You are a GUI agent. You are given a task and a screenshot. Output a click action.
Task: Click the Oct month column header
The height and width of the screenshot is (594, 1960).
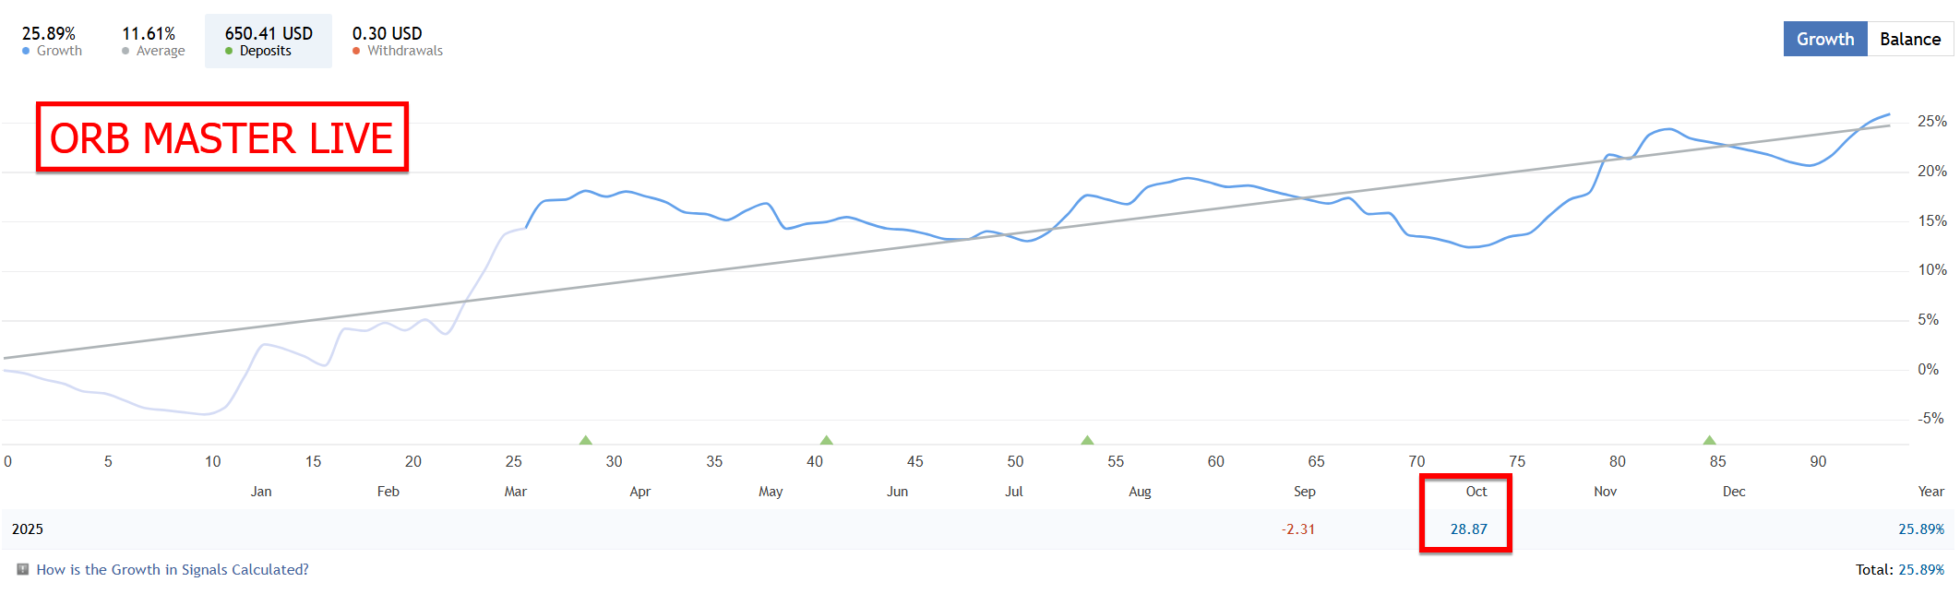[1476, 492]
